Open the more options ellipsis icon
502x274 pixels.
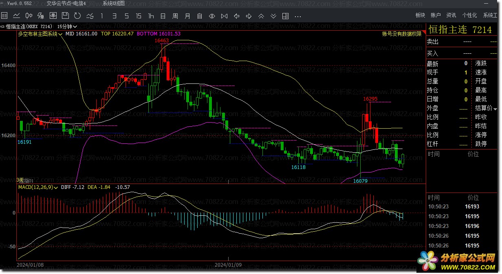[298, 16]
